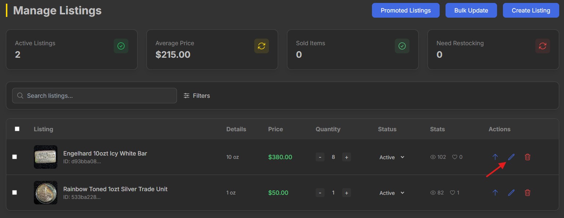Toggle the select-all checkbox in table header

(17, 129)
